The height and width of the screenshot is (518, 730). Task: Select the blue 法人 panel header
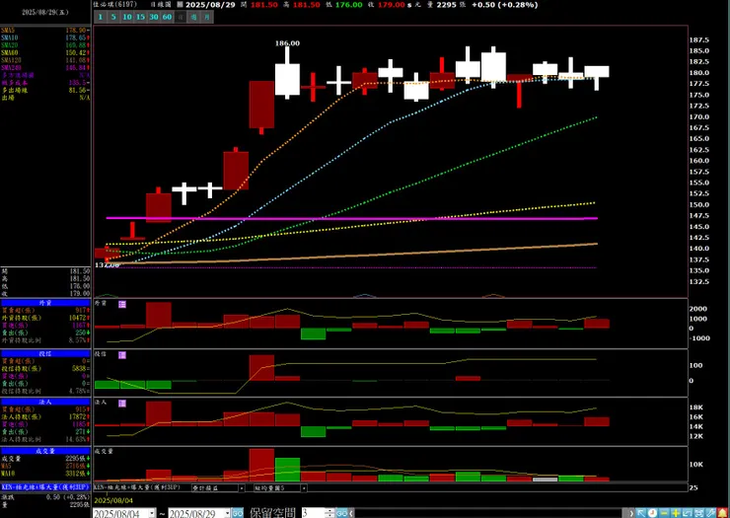(45, 402)
